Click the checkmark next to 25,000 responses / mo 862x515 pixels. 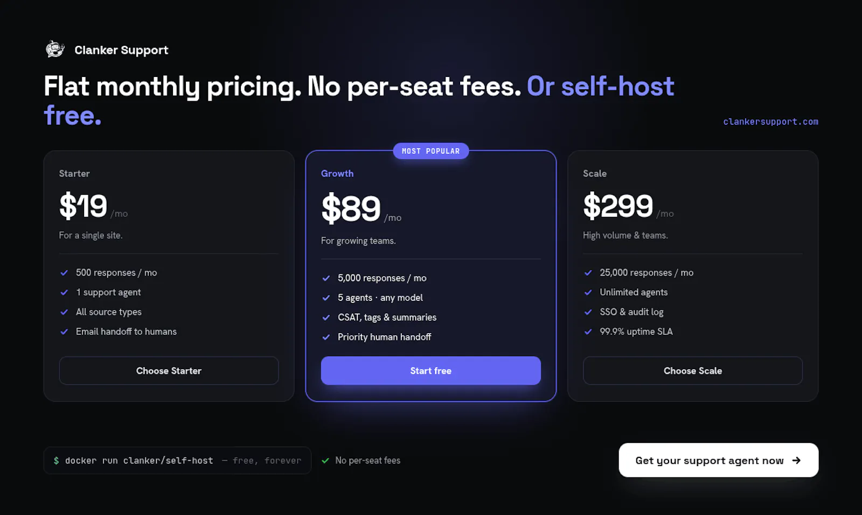[x=588, y=273]
